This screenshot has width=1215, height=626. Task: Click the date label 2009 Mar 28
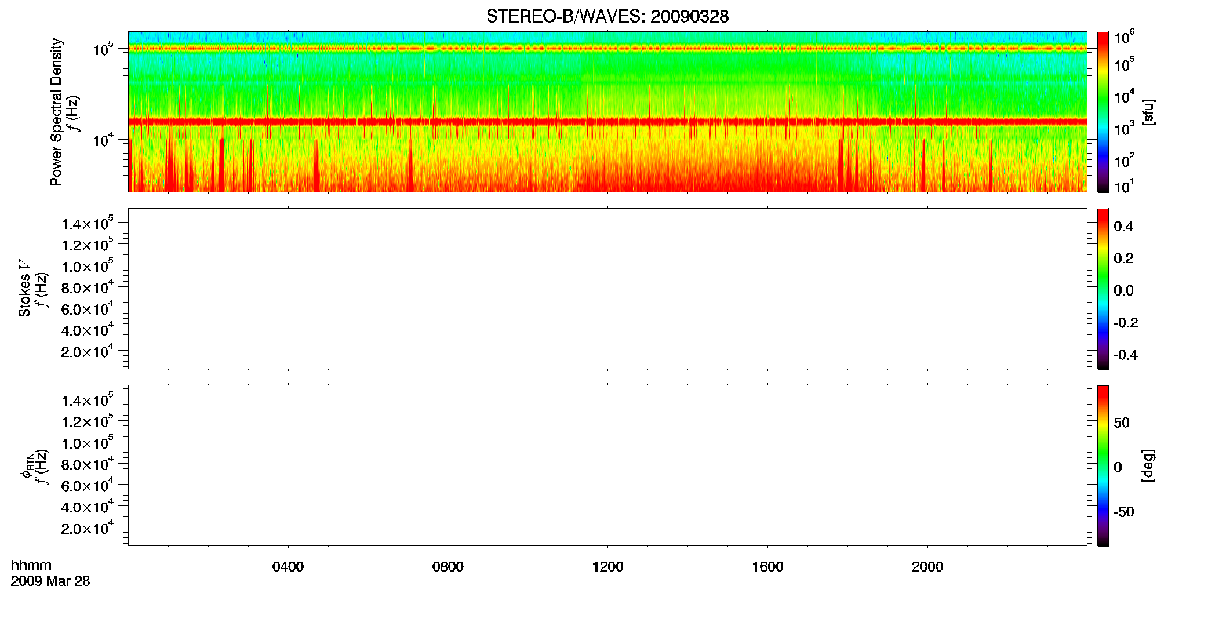tap(50, 581)
